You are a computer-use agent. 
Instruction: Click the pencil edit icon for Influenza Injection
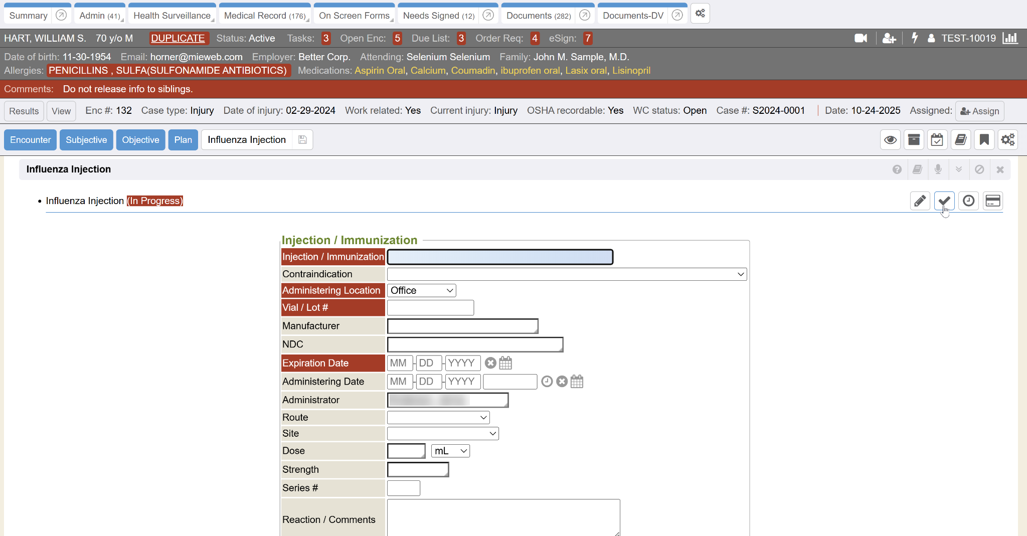tap(920, 201)
